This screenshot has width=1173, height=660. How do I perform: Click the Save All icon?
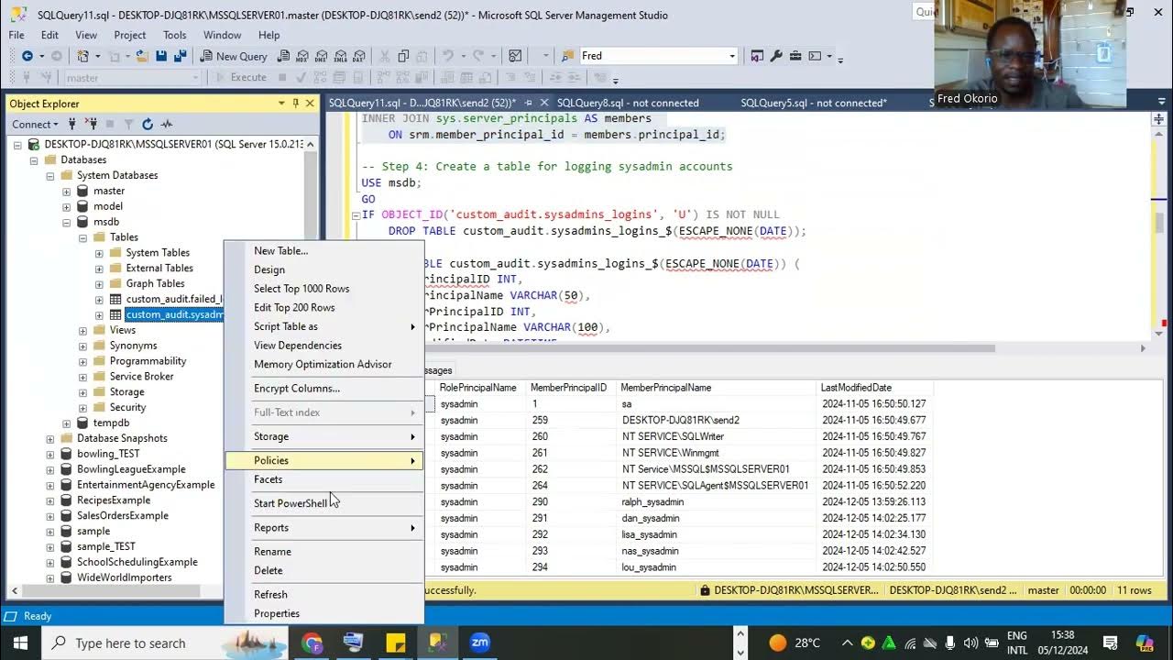180,56
